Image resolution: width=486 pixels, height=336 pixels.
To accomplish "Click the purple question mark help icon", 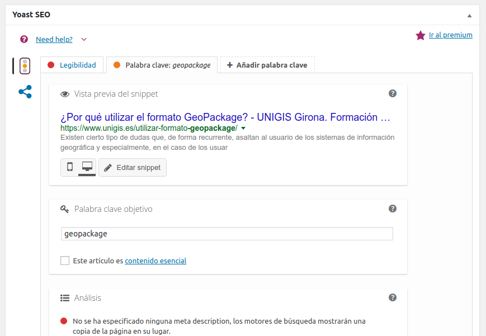I will tap(24, 39).
